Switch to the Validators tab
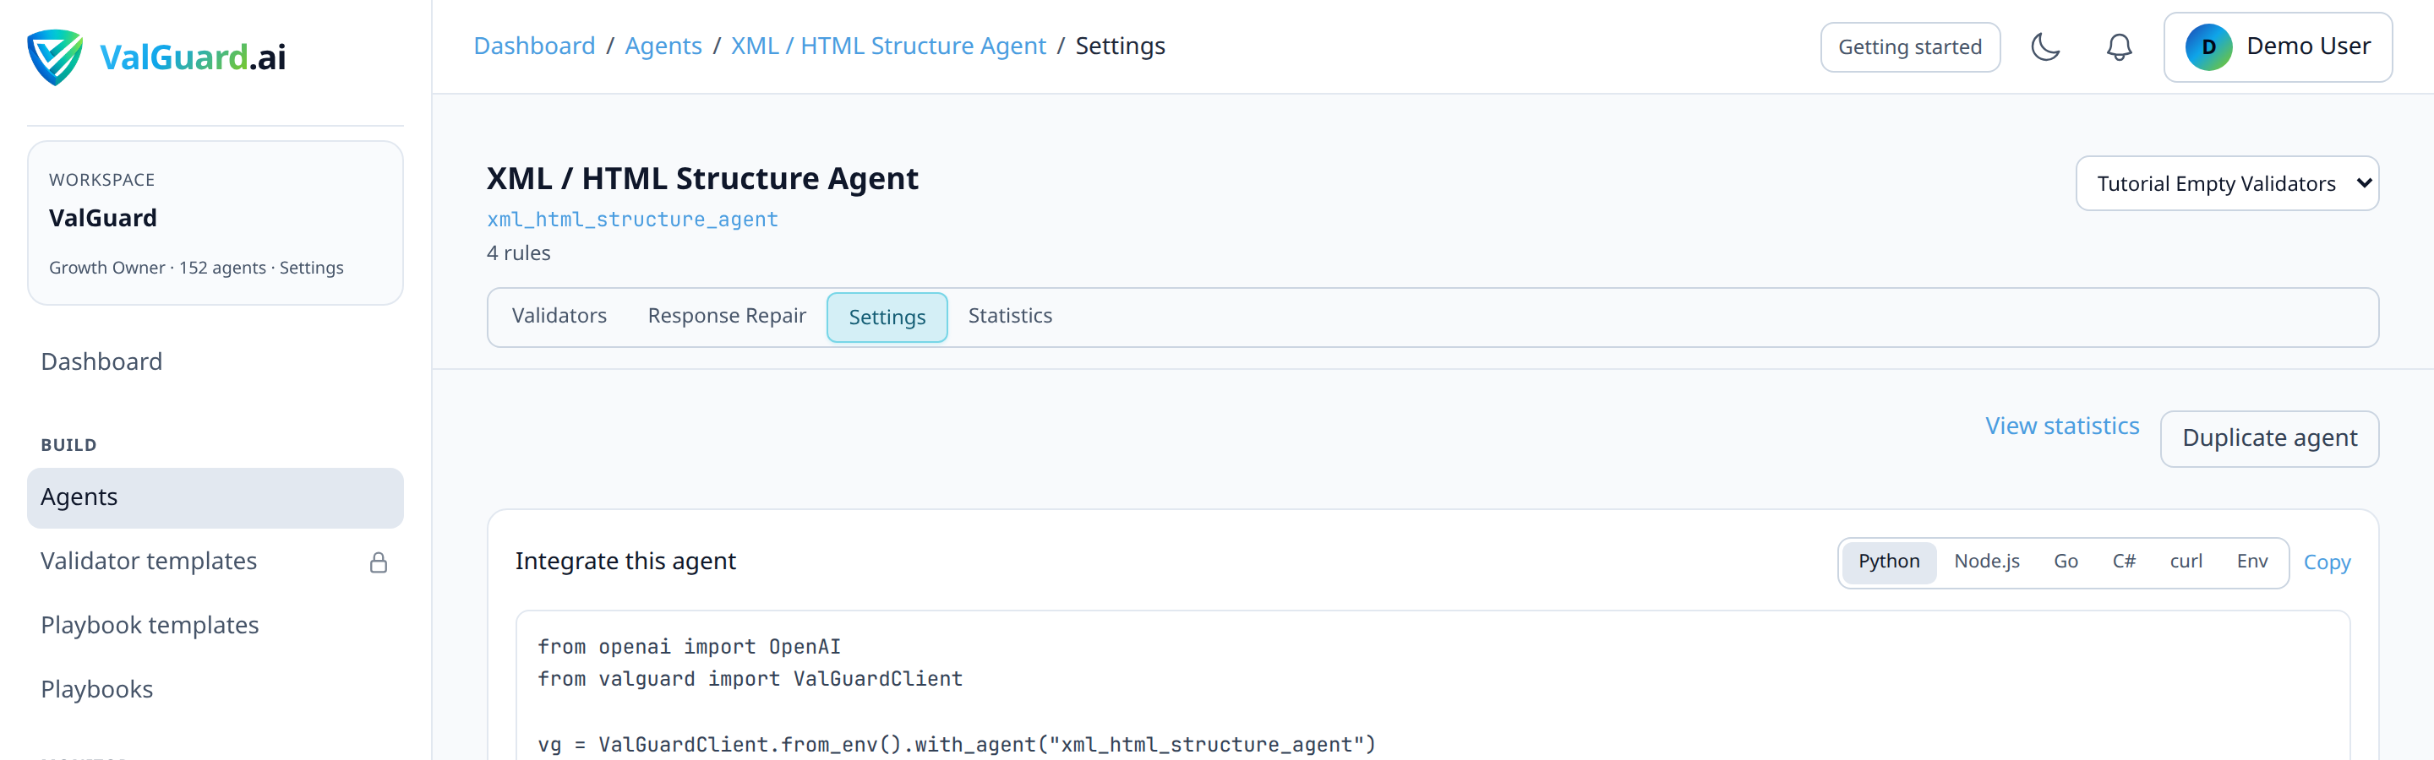 pos(559,317)
